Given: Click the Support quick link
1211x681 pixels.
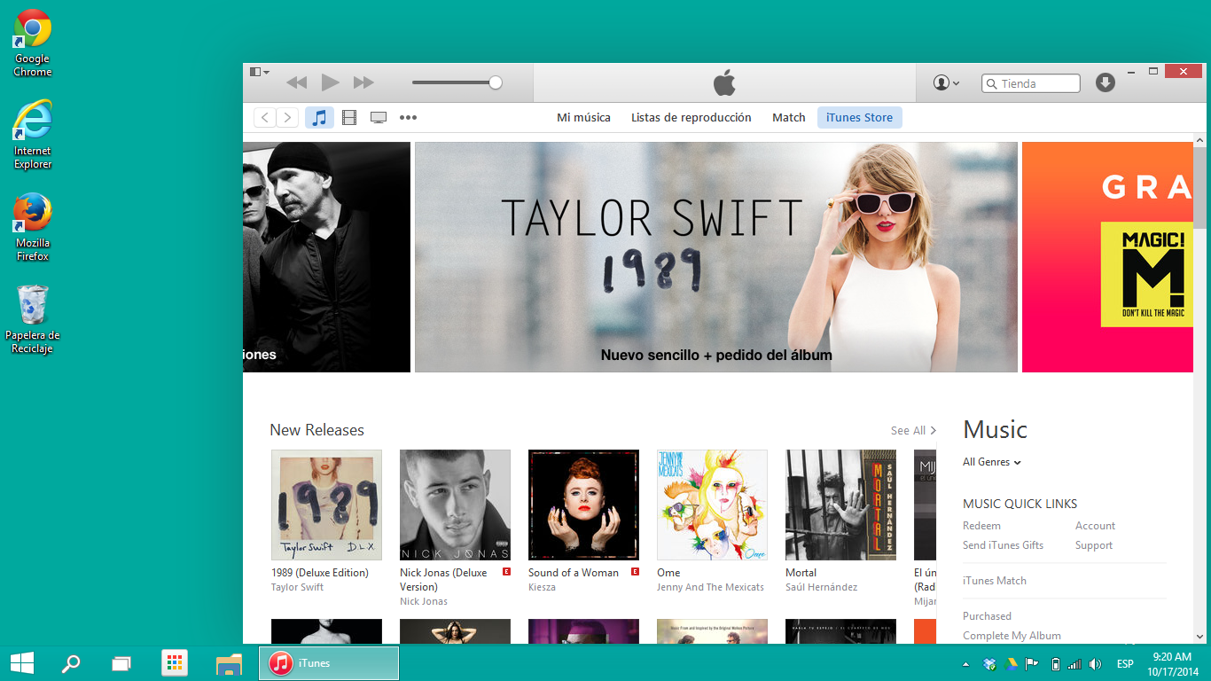Looking at the screenshot, I should pyautogui.click(x=1093, y=545).
